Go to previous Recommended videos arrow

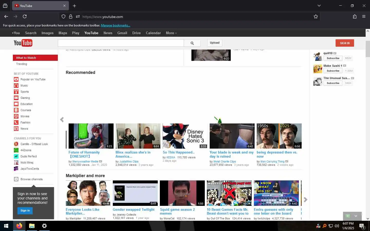62,120
